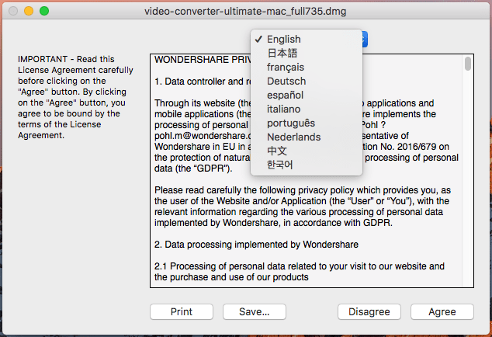Click the pohl.m@wondershare email text

coord(203,136)
